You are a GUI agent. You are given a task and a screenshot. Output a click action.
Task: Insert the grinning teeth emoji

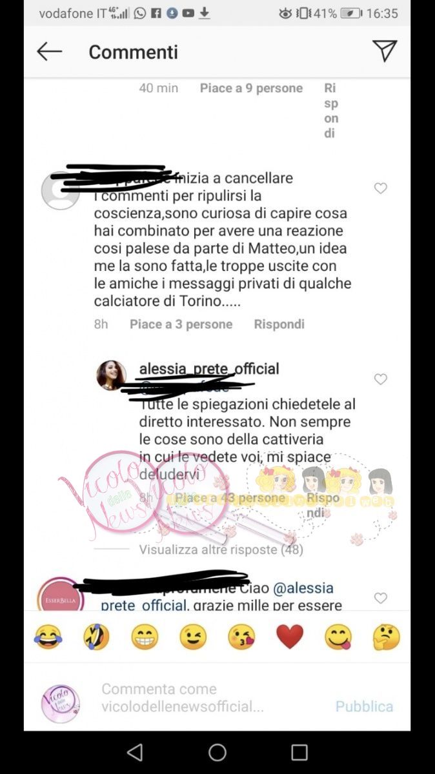145,637
